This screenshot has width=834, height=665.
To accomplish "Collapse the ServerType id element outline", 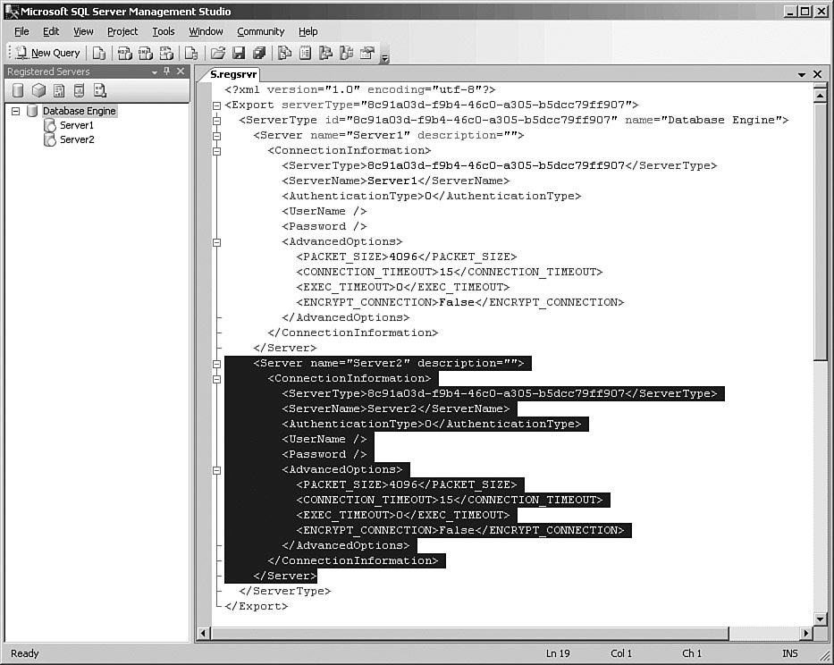I will [216, 121].
